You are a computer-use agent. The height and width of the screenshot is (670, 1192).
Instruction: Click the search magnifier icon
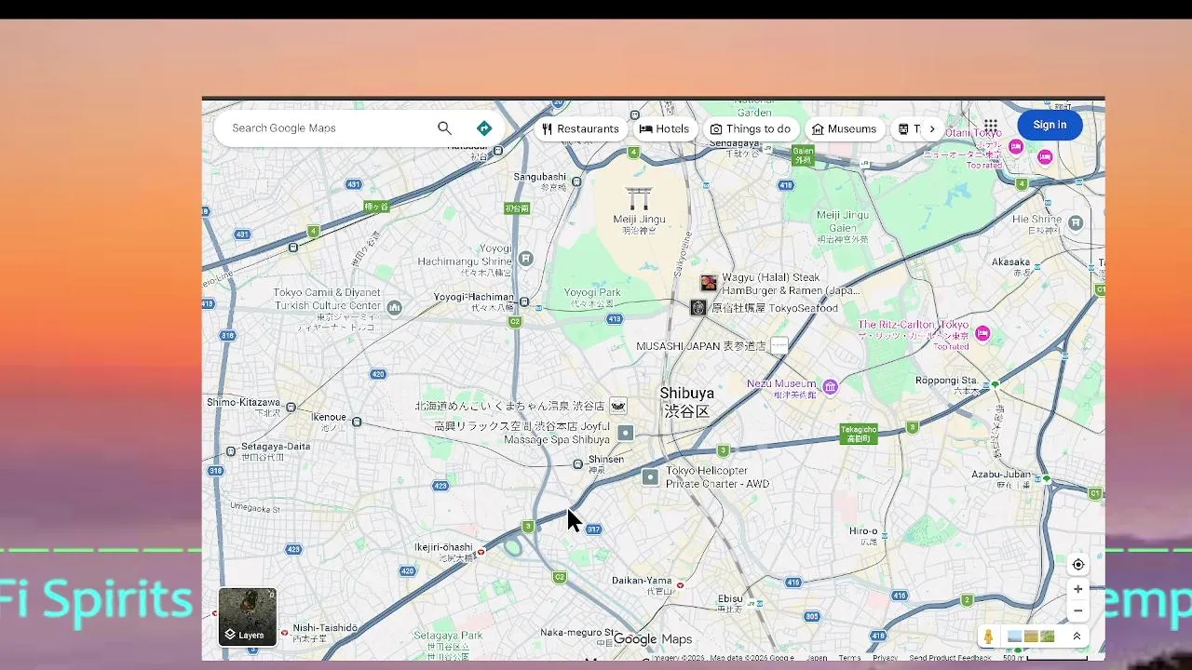tap(444, 128)
